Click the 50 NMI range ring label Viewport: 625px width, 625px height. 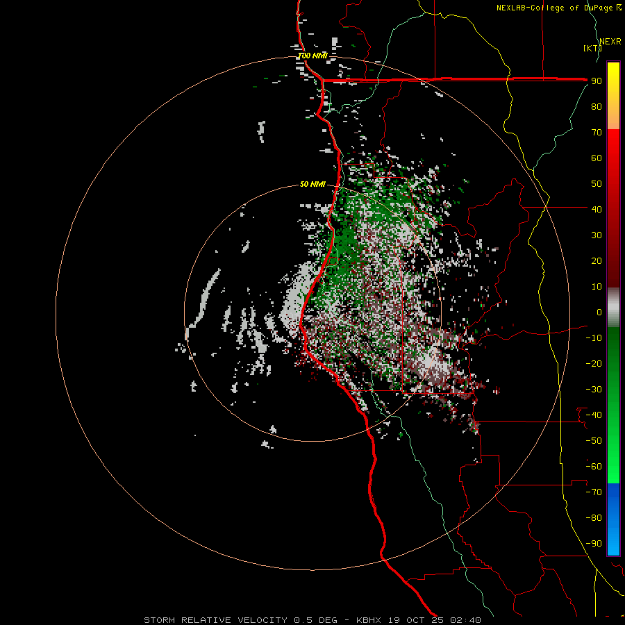(312, 184)
